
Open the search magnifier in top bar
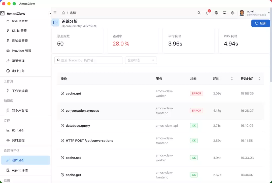pos(199,13)
